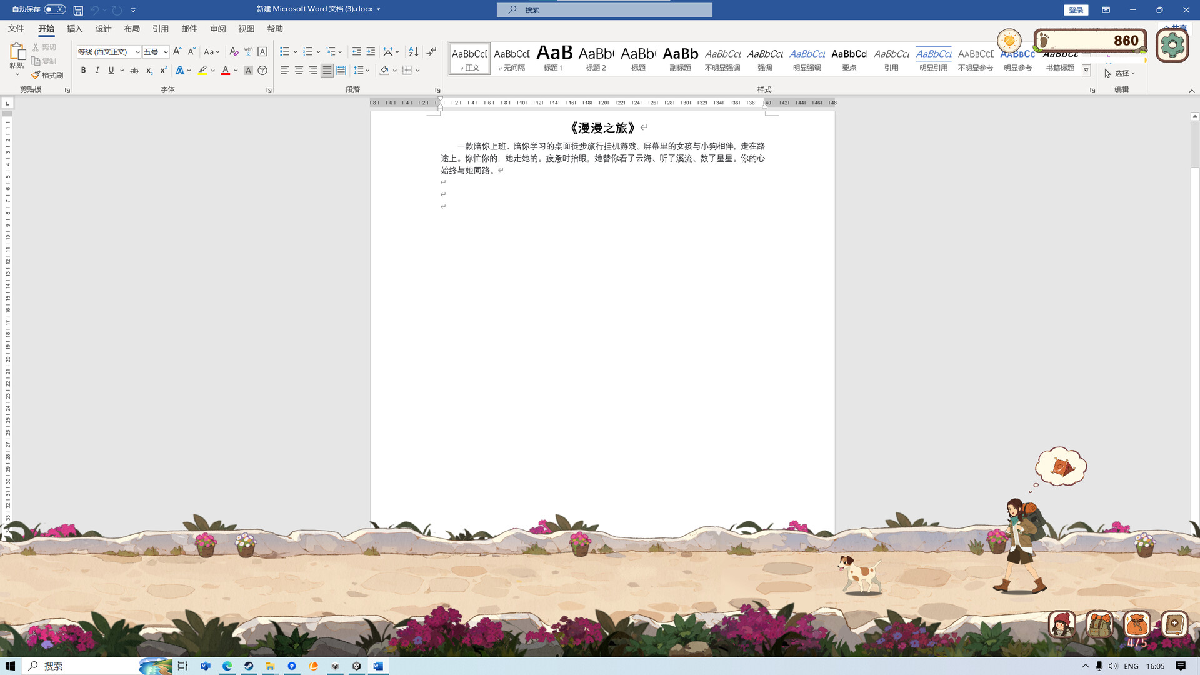Image resolution: width=1200 pixels, height=675 pixels.
Task: Open the font name dropdown
Action: [137, 52]
